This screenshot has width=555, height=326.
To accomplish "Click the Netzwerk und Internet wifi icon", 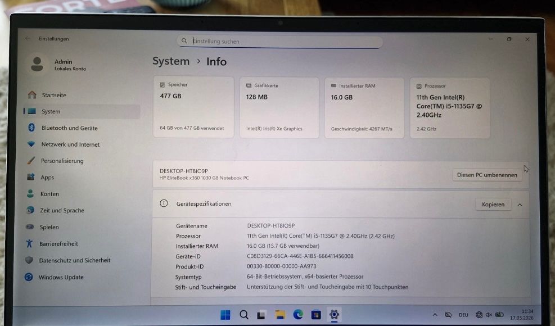I will [x=31, y=144].
